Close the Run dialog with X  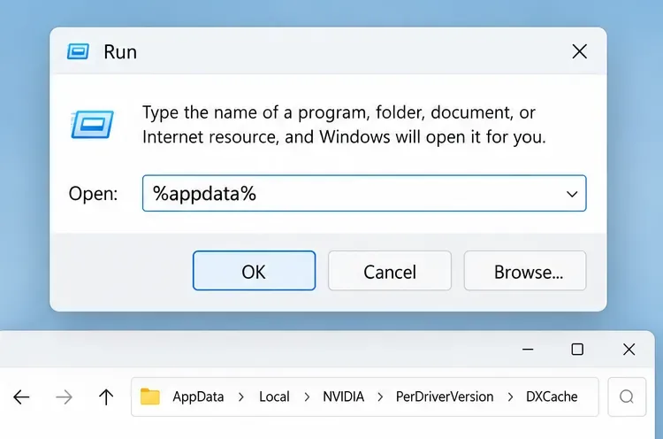[x=579, y=51]
